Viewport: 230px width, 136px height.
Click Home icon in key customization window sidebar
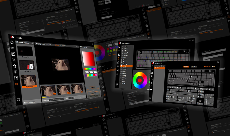152,66
